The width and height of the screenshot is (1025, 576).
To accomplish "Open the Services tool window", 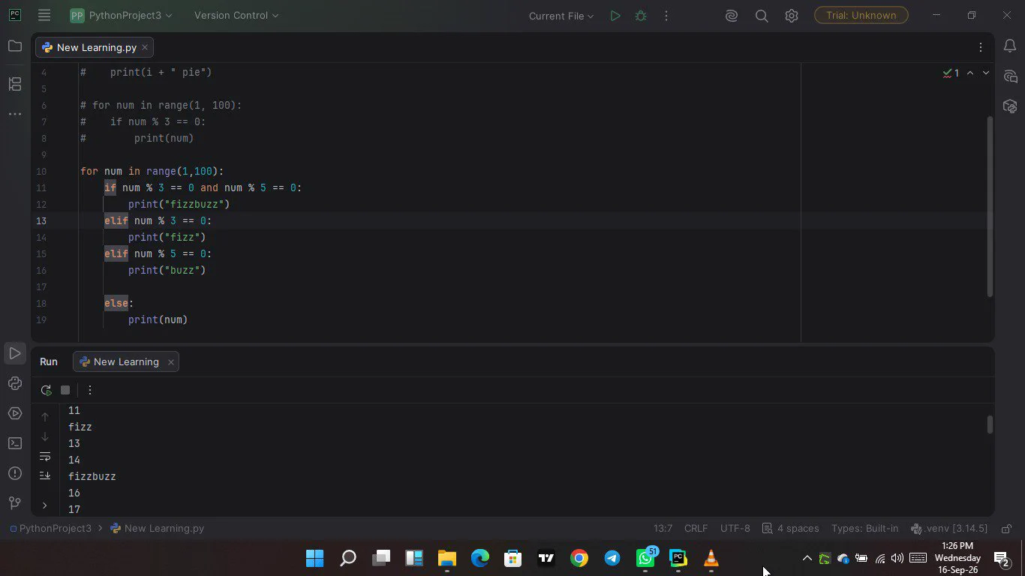I will click(x=15, y=413).
